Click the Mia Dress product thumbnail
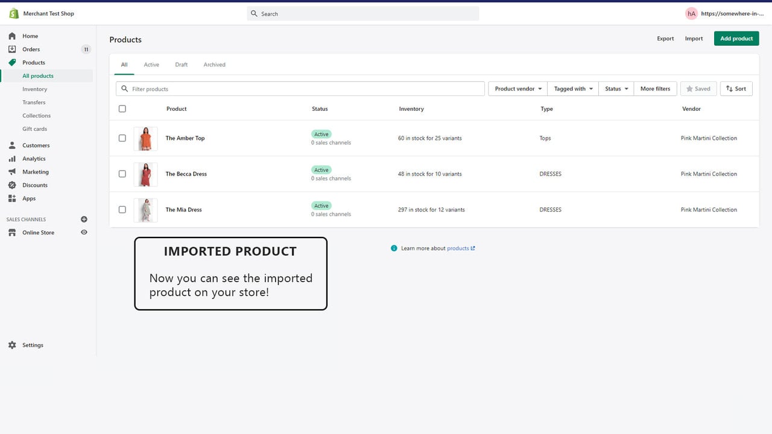This screenshot has height=434, width=772. (145, 210)
